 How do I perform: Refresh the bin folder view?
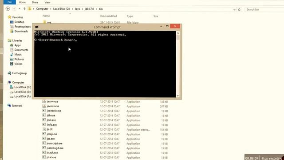pyautogui.click(x=239, y=10)
